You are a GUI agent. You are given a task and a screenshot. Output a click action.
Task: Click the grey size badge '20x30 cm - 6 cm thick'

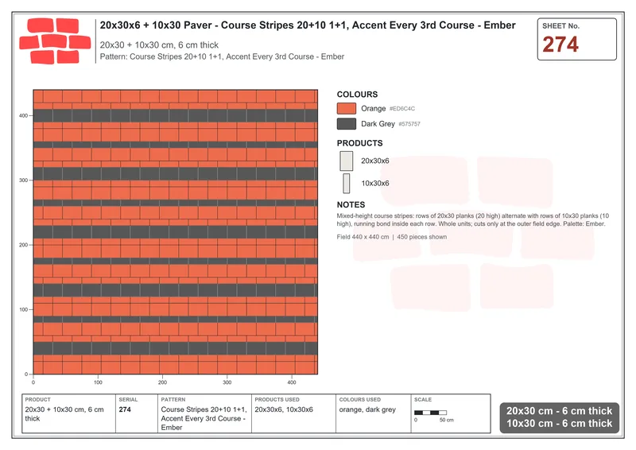[560, 417]
